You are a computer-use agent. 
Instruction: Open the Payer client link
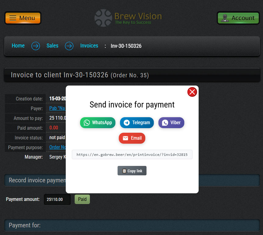tap(58, 108)
